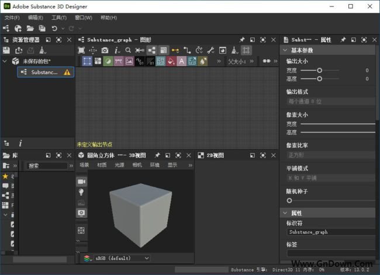Click the warning triangle on the Substanc... item

click(x=67, y=72)
